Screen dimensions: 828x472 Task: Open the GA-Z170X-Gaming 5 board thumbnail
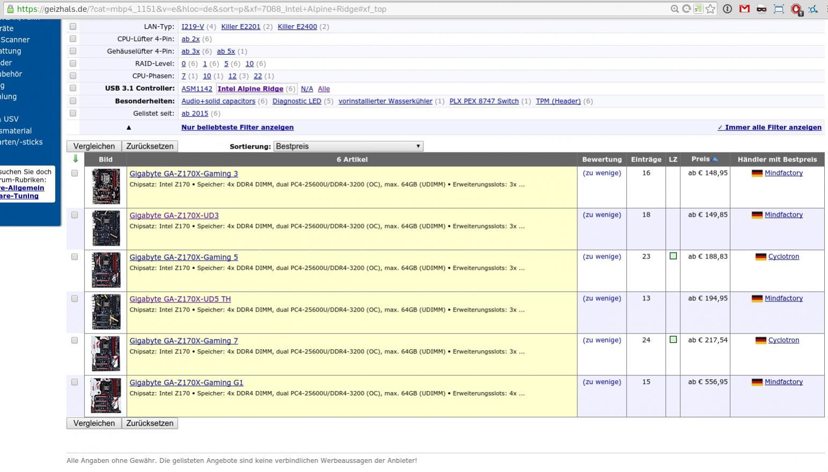[x=106, y=270]
